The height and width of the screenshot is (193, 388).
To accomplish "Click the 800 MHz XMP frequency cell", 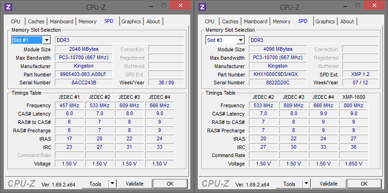I will pos(354,105).
